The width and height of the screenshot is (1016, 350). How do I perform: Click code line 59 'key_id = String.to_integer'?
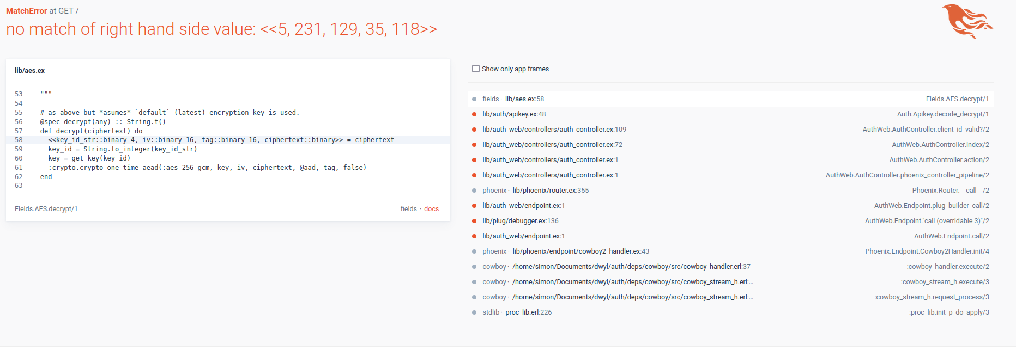point(123,149)
